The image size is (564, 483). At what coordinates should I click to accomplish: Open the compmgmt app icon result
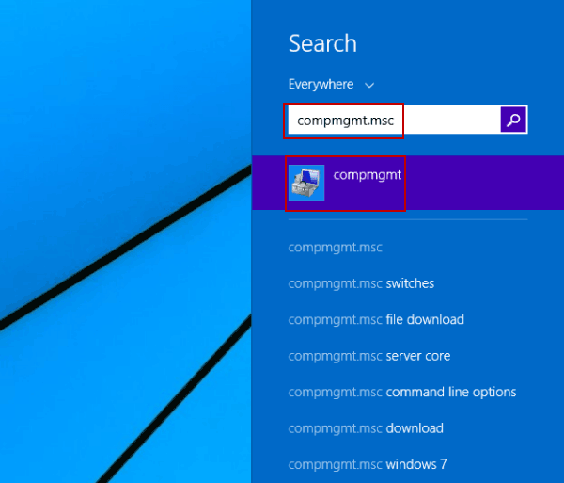(x=306, y=183)
